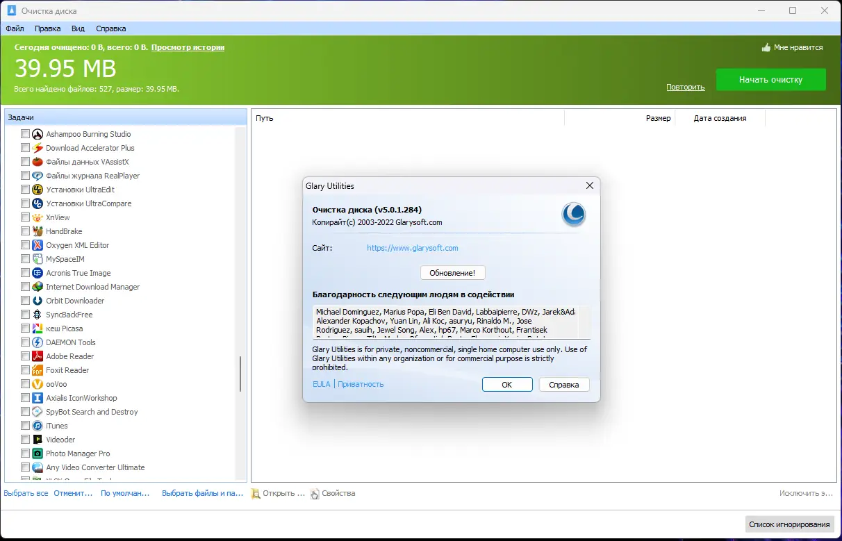The height and width of the screenshot is (541, 842).
Task: Enable the Foxit Reader checkbox
Action: [x=26, y=370]
